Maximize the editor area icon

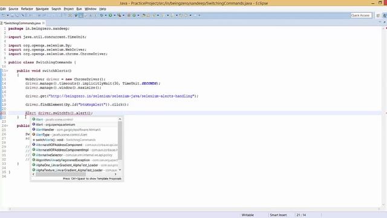tap(385, 22)
